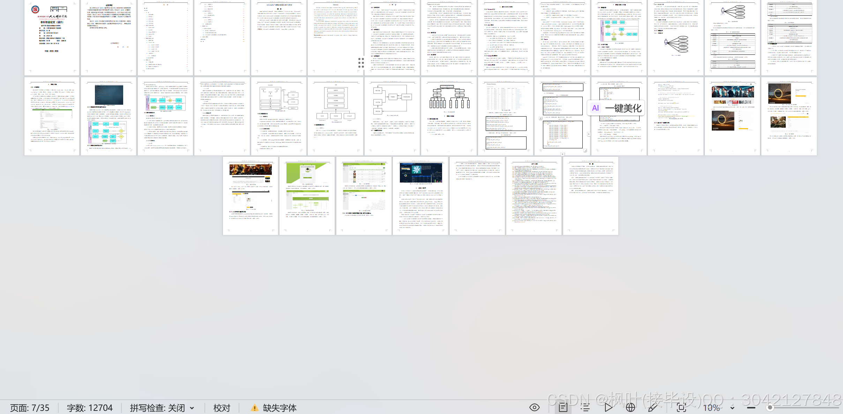Open the 10% zoom level dropdown
This screenshot has height=414, width=843.
click(732, 408)
